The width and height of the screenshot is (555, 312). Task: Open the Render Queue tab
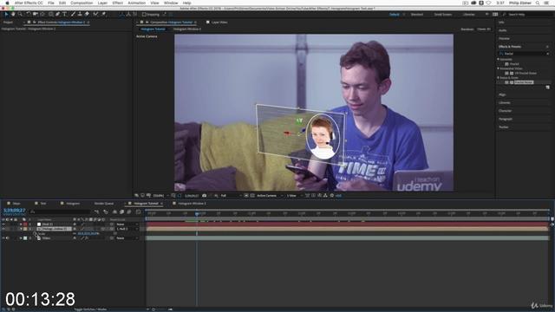[104, 204]
